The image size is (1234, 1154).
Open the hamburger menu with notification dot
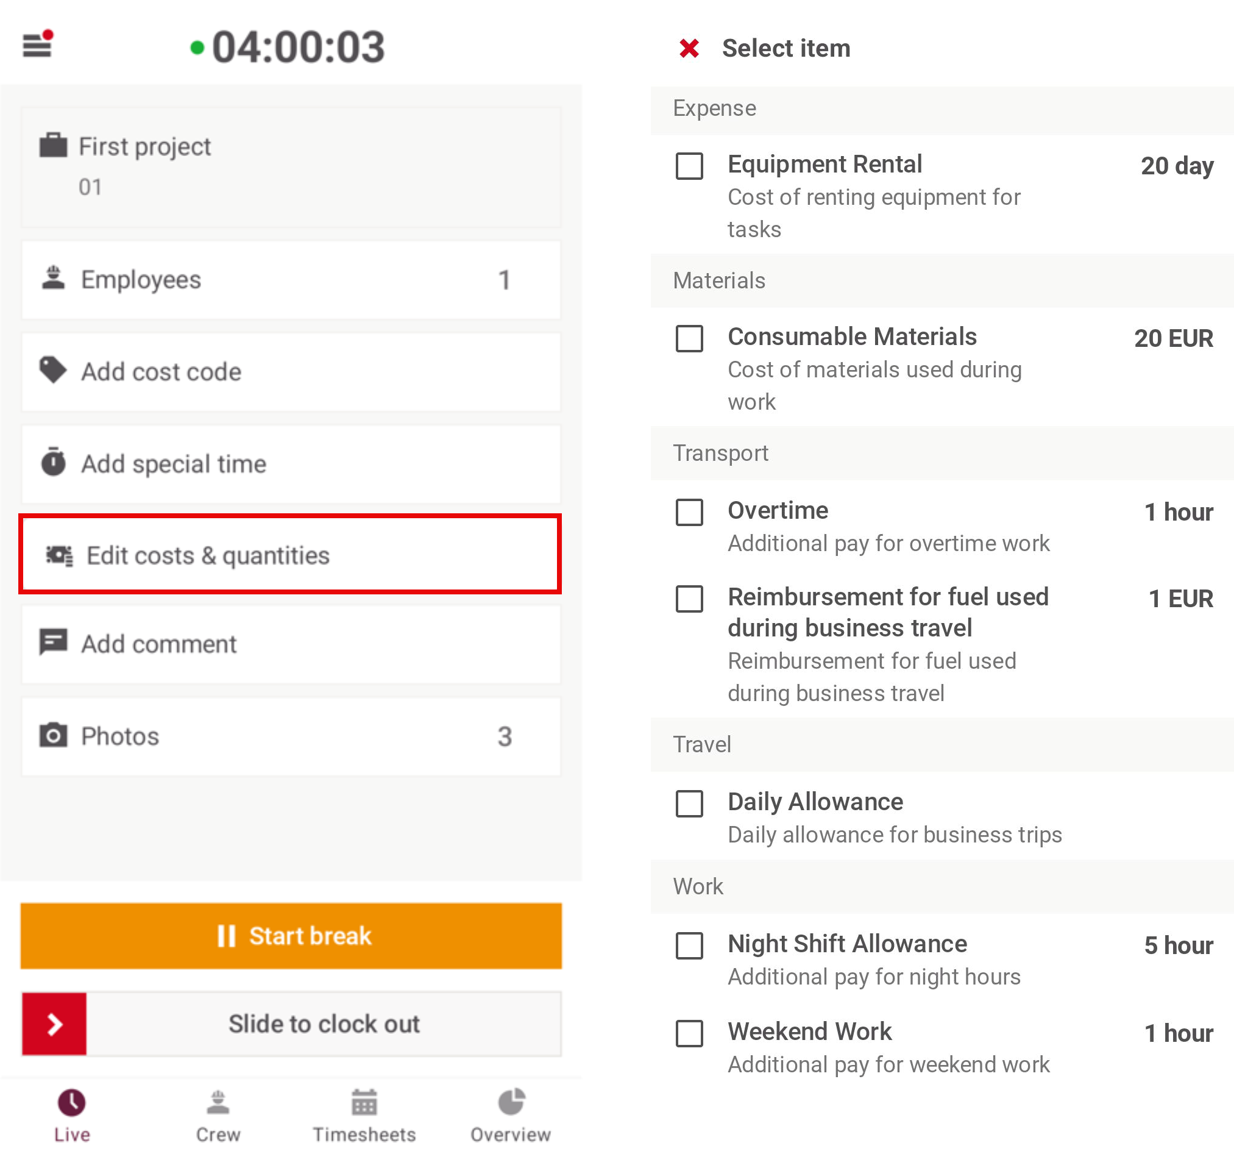click(37, 45)
